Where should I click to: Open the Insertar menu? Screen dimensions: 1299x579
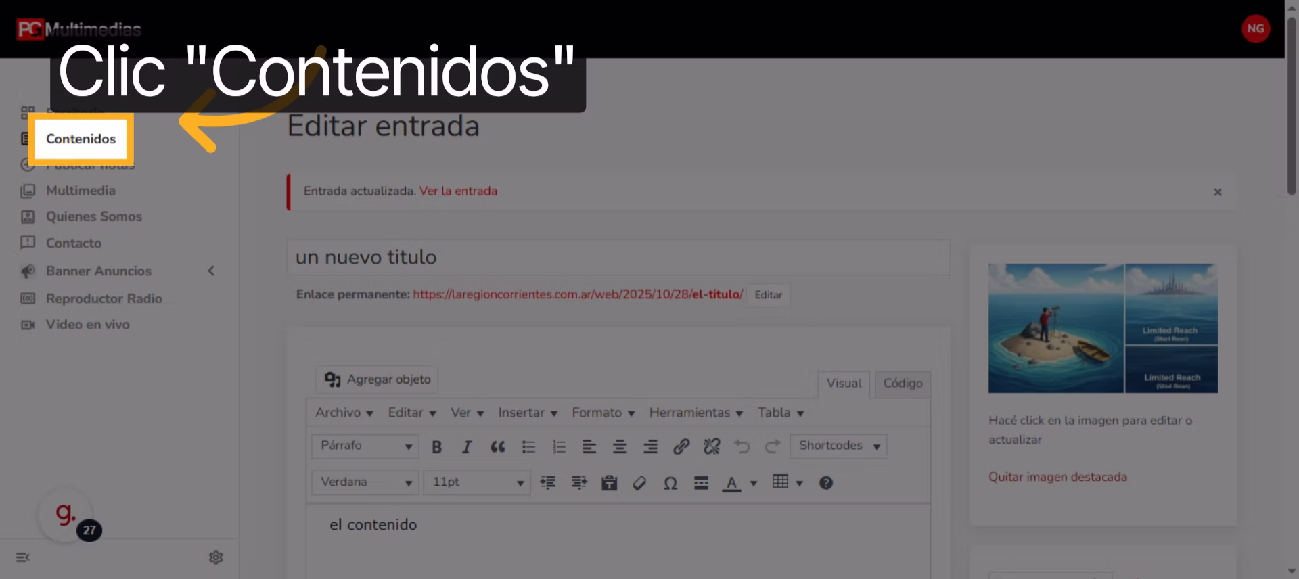click(528, 413)
